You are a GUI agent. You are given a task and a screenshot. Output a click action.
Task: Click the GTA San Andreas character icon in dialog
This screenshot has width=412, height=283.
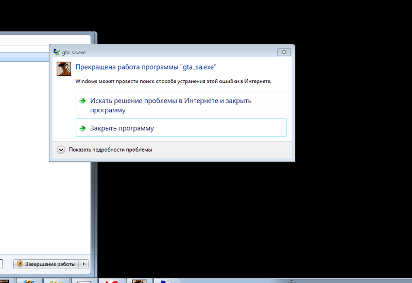pyautogui.click(x=64, y=69)
